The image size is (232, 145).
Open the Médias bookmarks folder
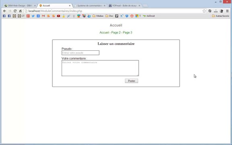98,16
